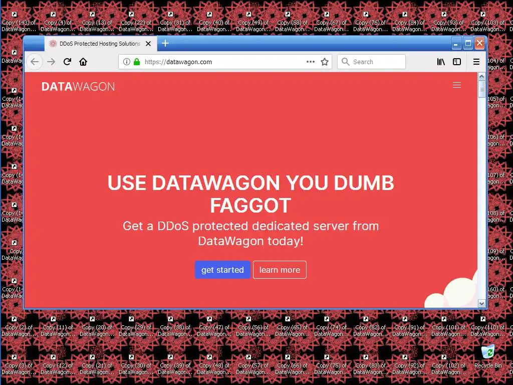Screen dimensions: 513x385
Task: Click the vertical scrollbar thumb
Action: click(481, 89)
